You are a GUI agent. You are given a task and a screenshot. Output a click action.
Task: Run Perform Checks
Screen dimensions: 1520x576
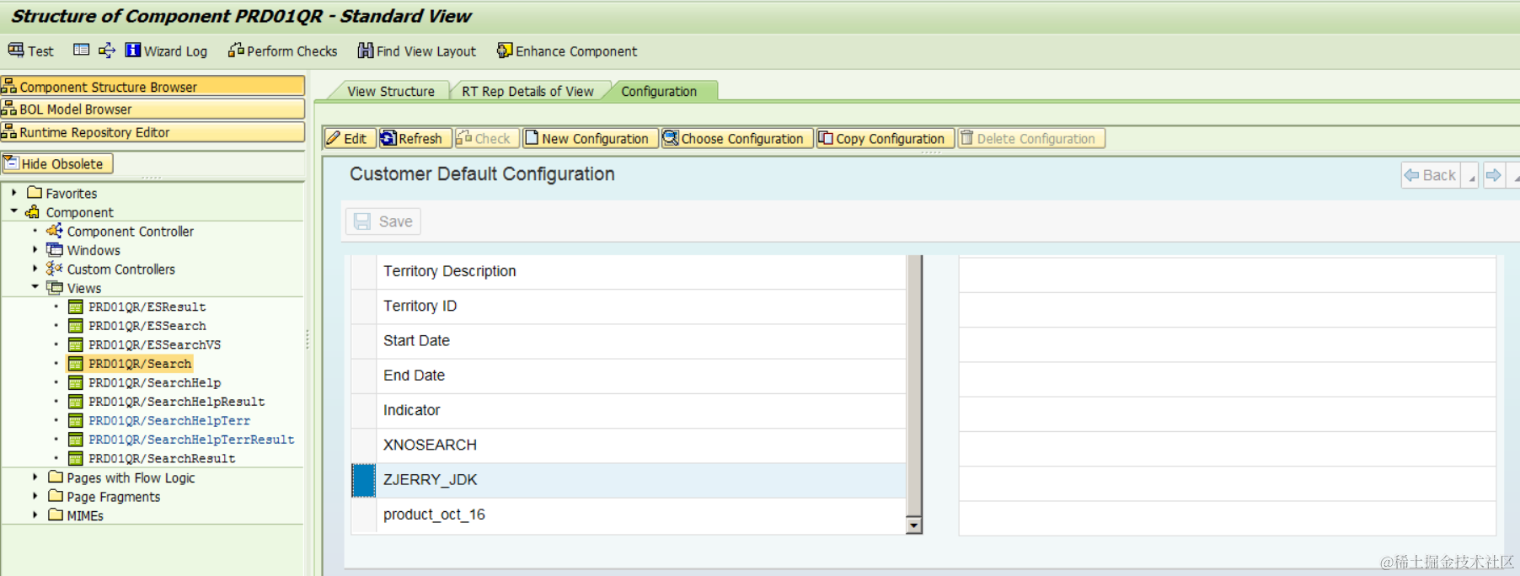[x=282, y=51]
